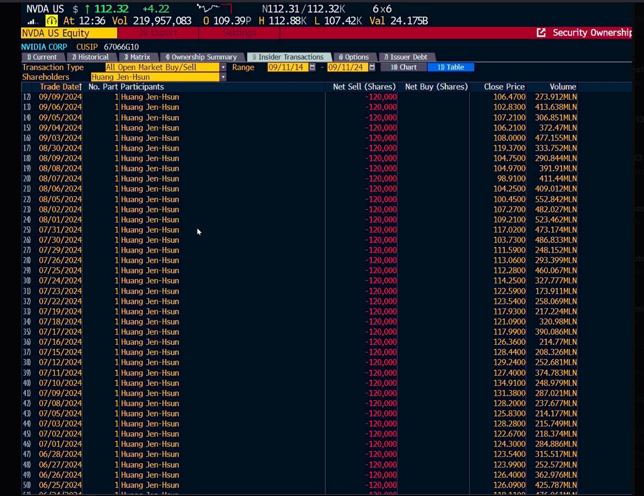Click the Volume column header
Viewport: 644px width, 496px height.
coord(563,87)
